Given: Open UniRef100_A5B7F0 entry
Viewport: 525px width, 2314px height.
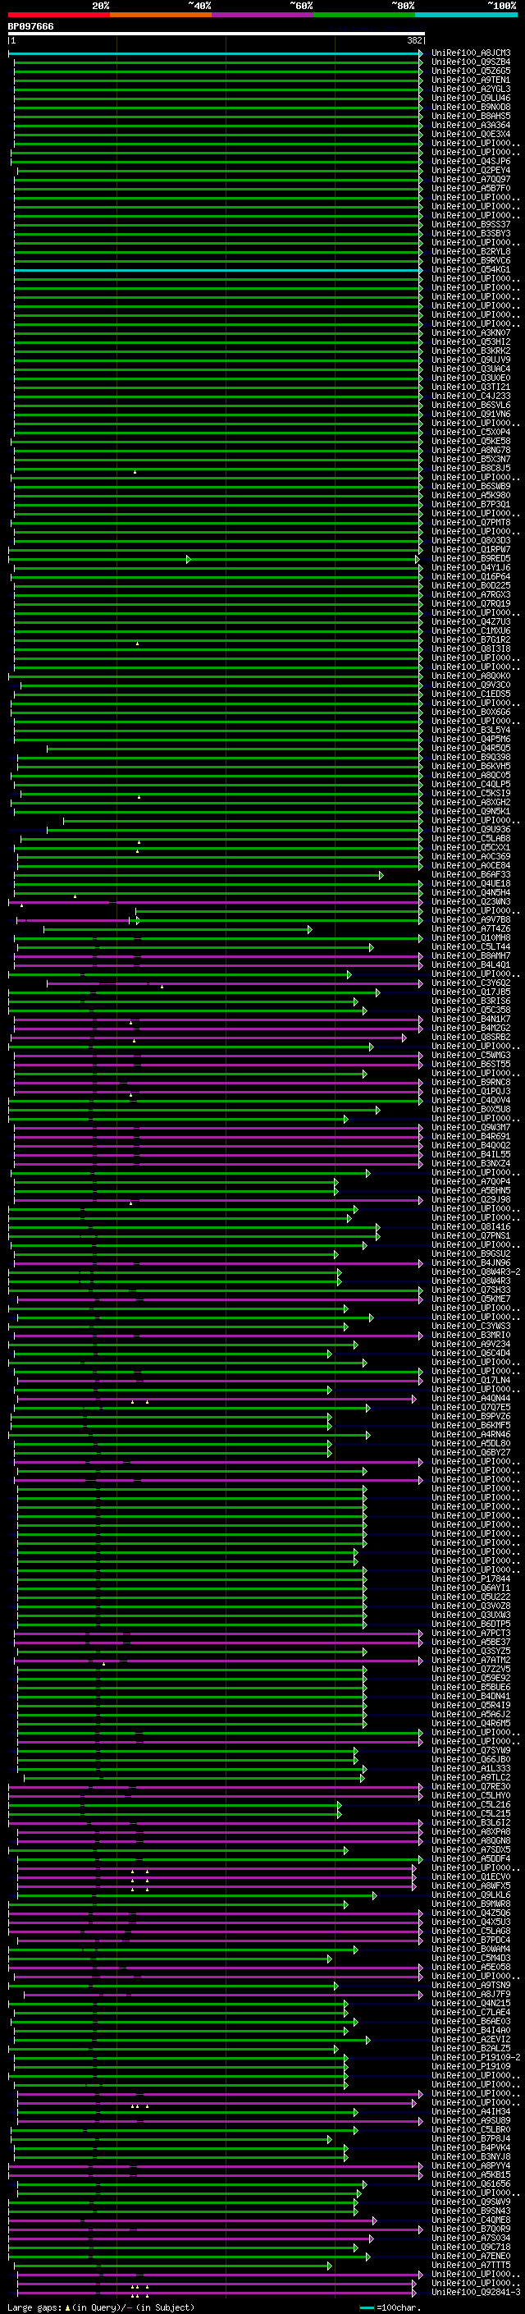Looking at the screenshot, I should (x=471, y=189).
